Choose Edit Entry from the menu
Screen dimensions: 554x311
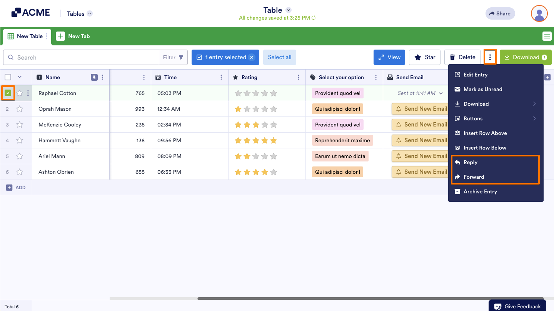tap(496, 75)
